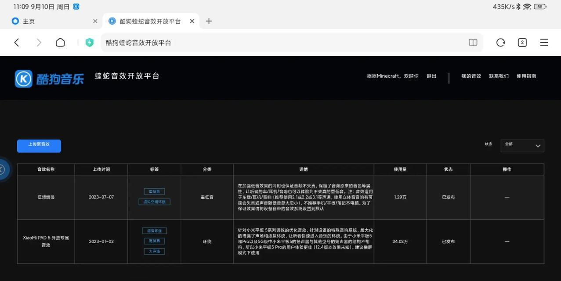Click the 蝰蛇音效开放平台 title
Screen dimensions: 561x281
pos(127,76)
